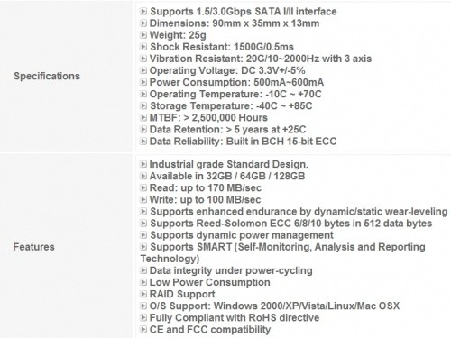The image size is (451, 338).
Task: Click the arrow icon beside Read: up to 170 MB/sec
Action: [x=143, y=187]
